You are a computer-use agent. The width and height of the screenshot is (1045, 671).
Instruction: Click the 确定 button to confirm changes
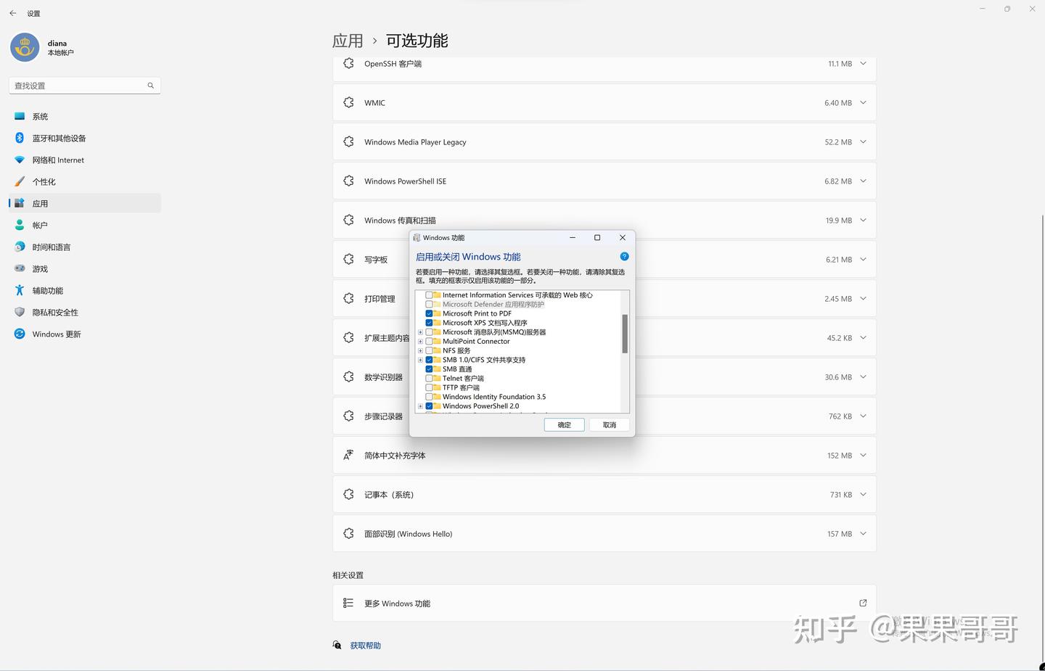[x=564, y=424]
